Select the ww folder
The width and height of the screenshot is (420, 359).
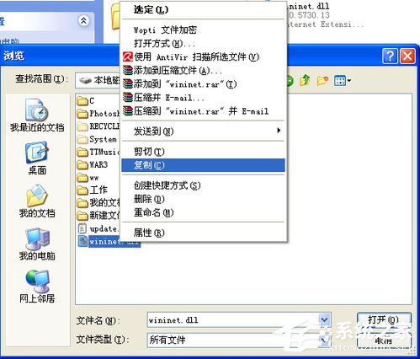pos(88,178)
